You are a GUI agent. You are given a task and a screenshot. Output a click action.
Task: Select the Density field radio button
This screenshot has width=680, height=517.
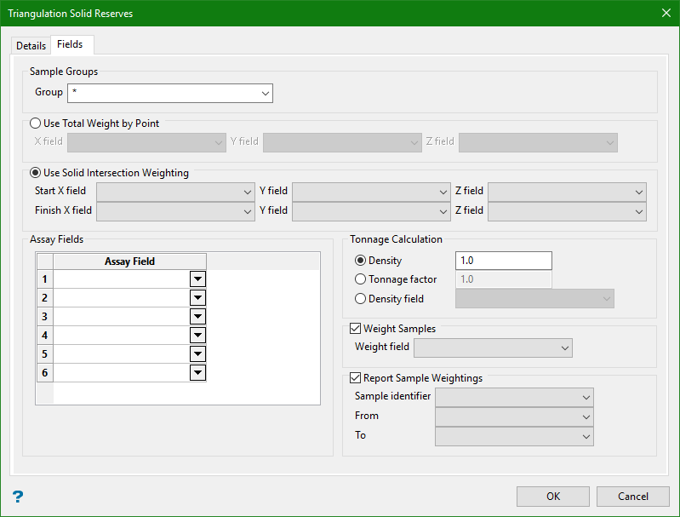361,299
